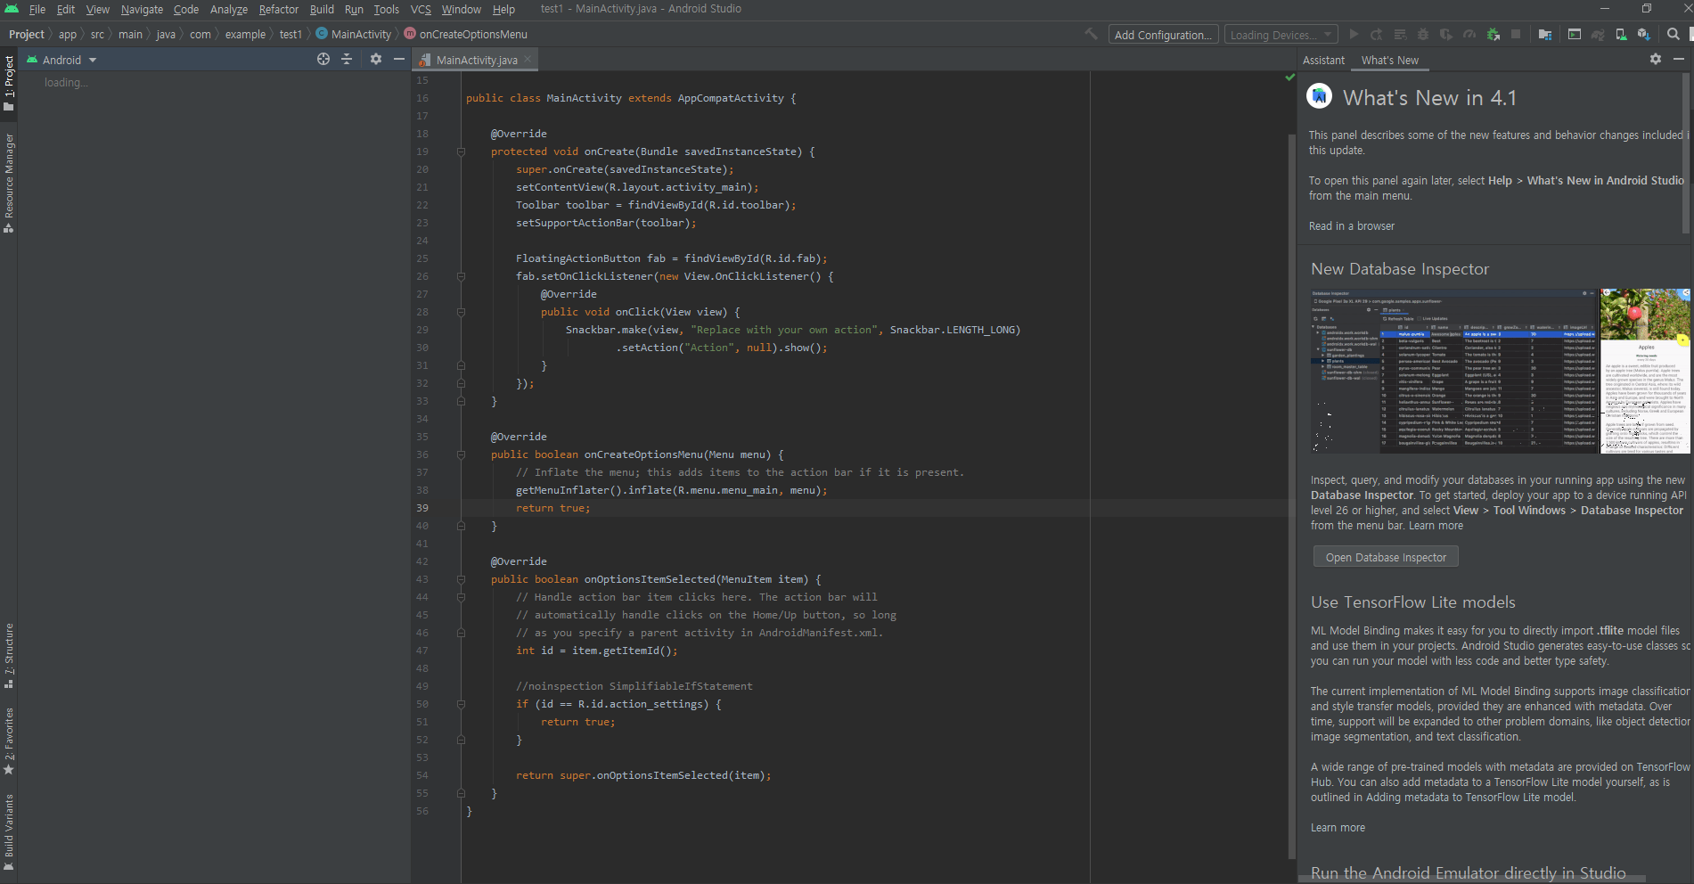
Task: Click the Select Opened File crosshair icon
Action: pos(323,59)
